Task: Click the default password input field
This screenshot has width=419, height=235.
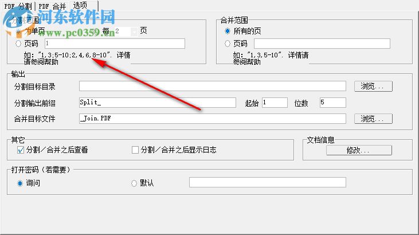Action: click(268, 182)
